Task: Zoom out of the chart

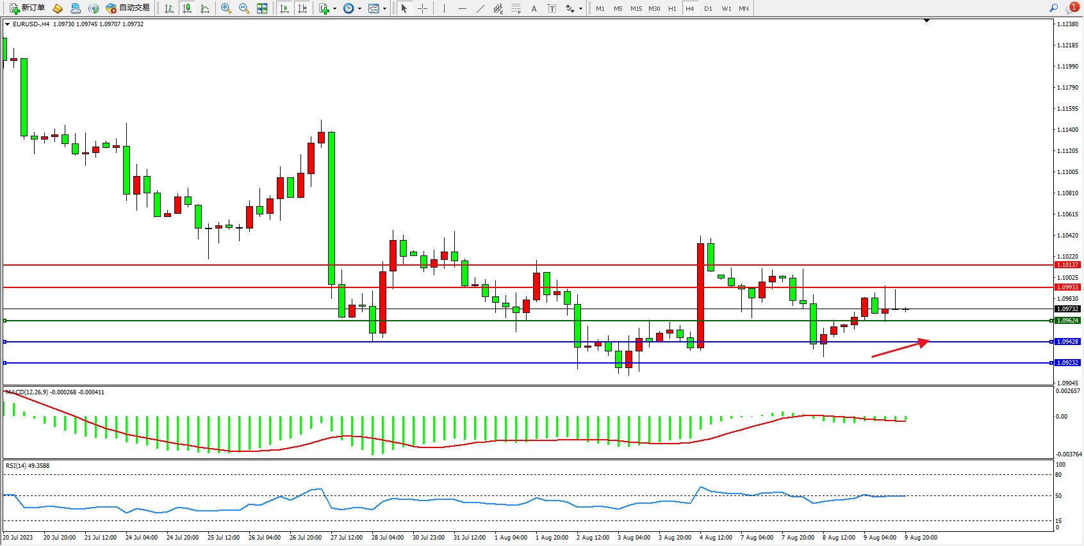Action: click(244, 8)
